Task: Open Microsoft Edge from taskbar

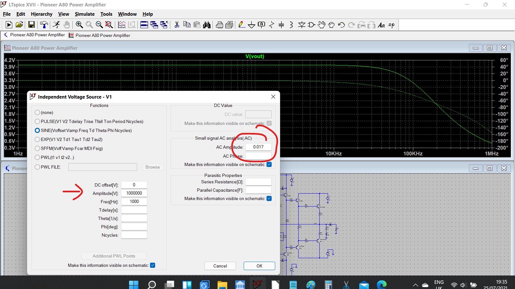Action: (x=382, y=285)
